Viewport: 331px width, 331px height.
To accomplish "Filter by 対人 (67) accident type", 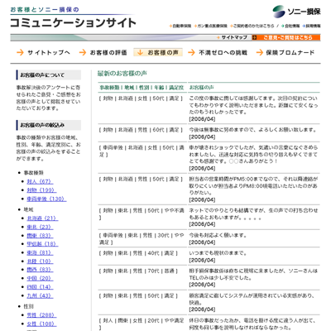I will click(40, 181).
